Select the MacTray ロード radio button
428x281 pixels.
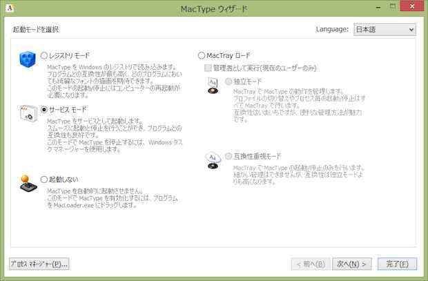202,55
